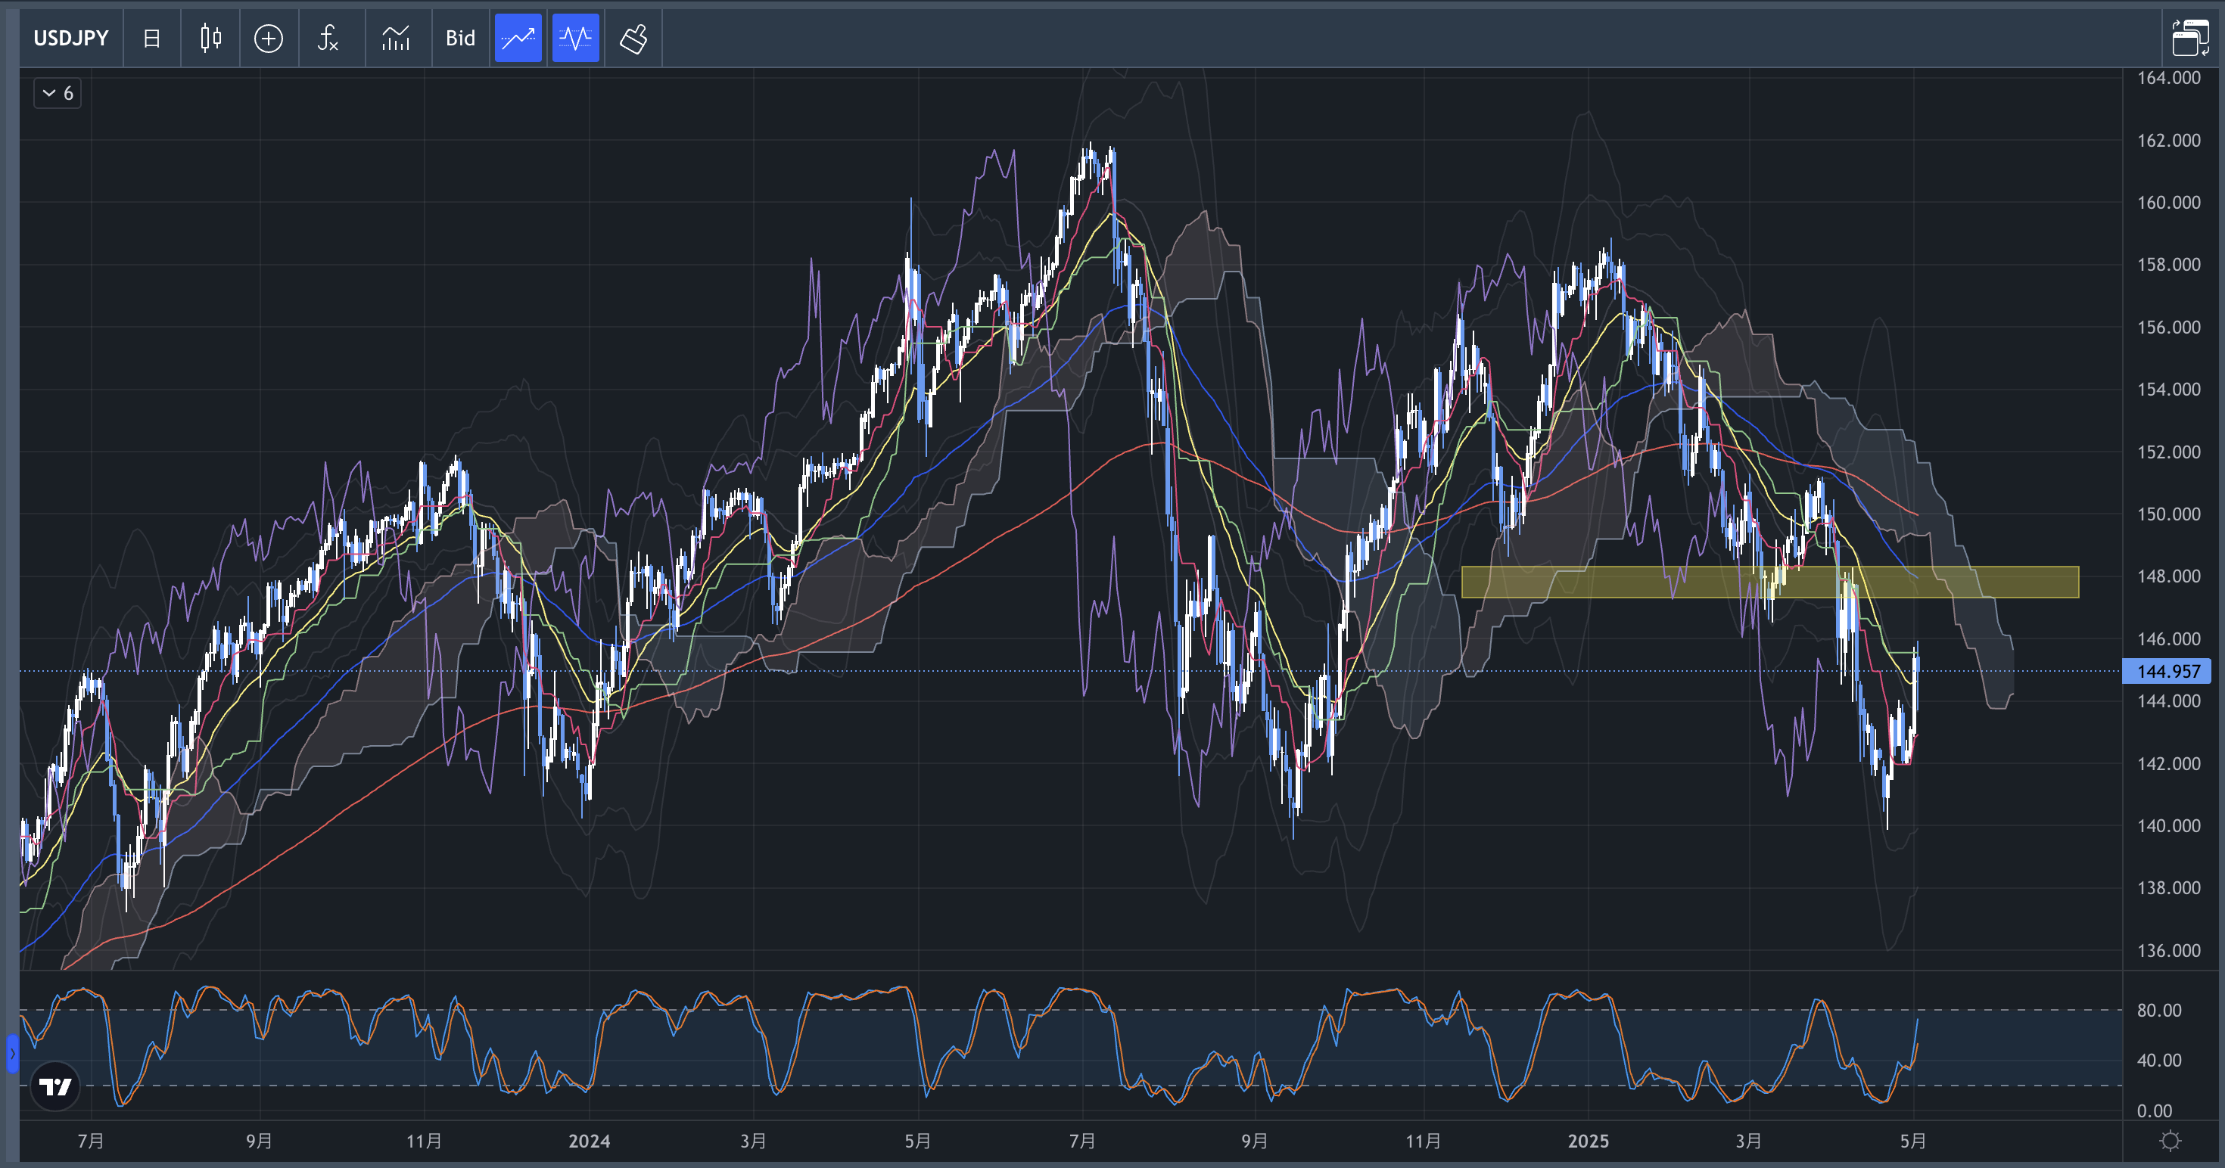Open the window layout icon at top right

tap(2189, 38)
